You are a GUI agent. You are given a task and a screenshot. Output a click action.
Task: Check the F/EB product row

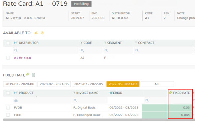pos(8,115)
